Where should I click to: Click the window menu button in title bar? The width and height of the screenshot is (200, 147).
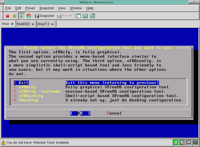point(2,2)
